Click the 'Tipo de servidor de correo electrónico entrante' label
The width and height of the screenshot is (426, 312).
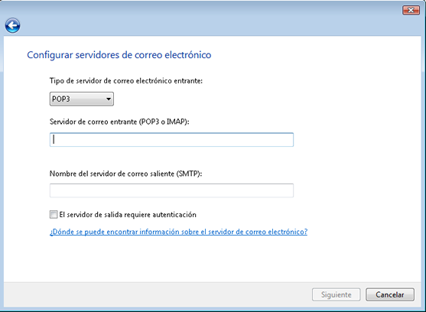pos(126,81)
